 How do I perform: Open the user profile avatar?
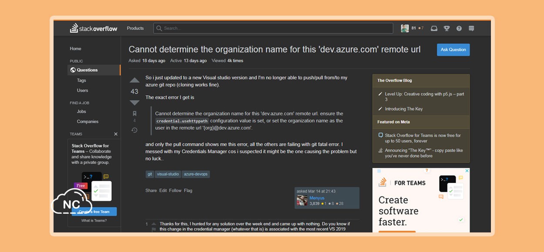pyautogui.click(x=405, y=28)
